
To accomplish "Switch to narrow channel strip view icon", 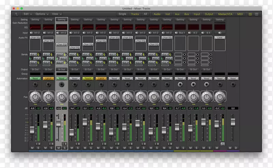I will click(x=250, y=14).
